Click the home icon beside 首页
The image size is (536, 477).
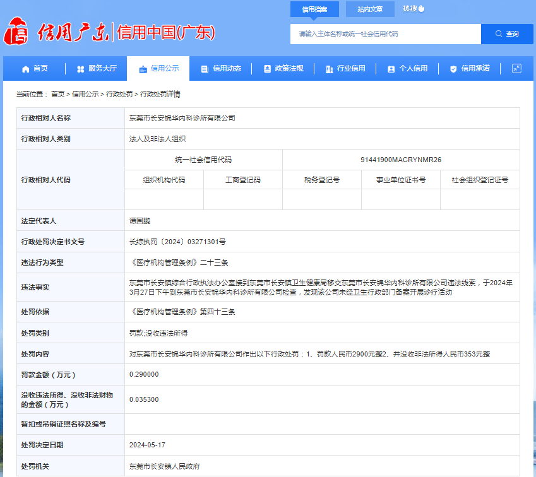click(x=26, y=69)
